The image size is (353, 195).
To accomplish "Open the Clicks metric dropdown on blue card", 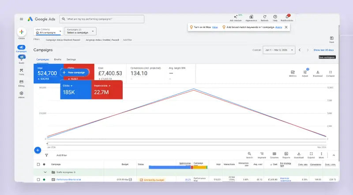I will point(68,86).
